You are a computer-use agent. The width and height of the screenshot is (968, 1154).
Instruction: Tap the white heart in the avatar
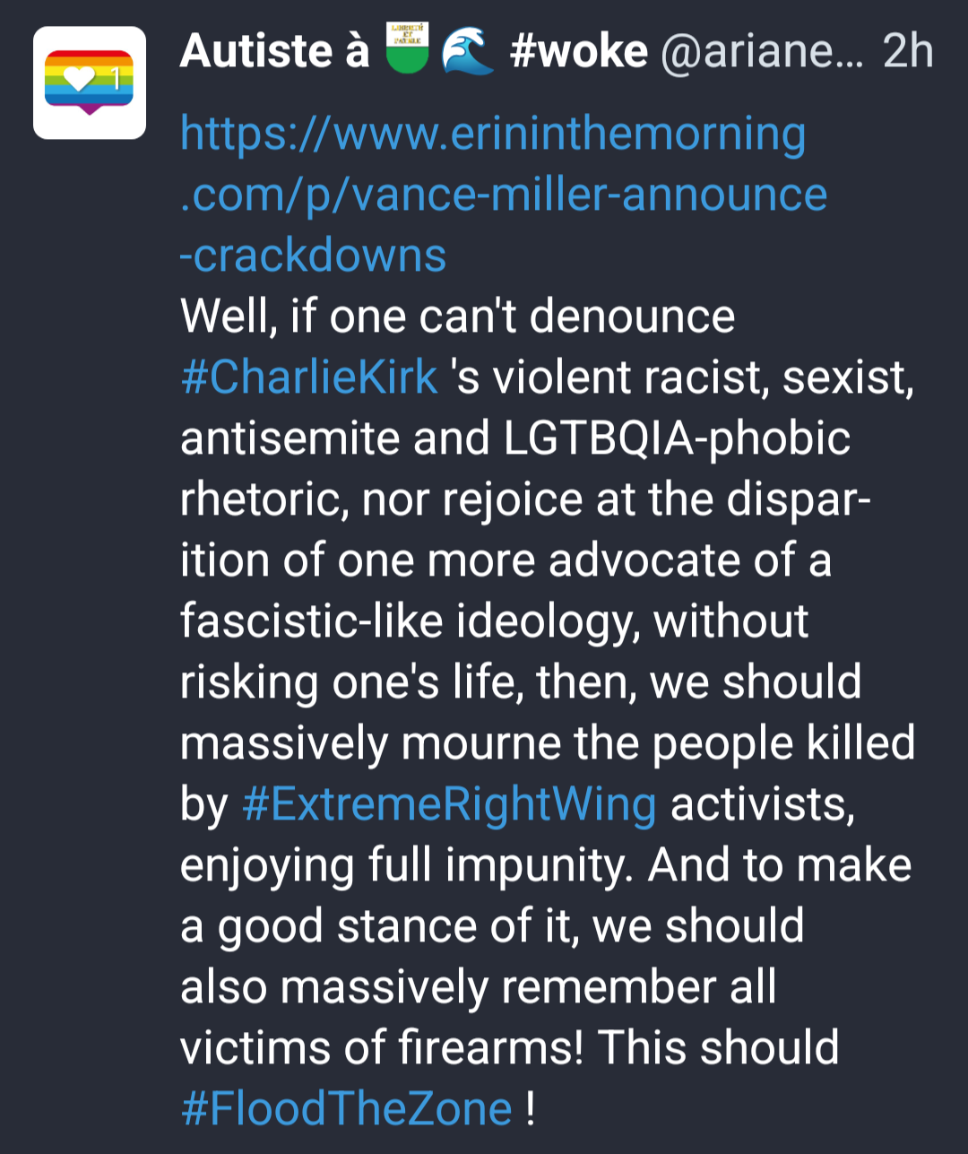point(79,80)
